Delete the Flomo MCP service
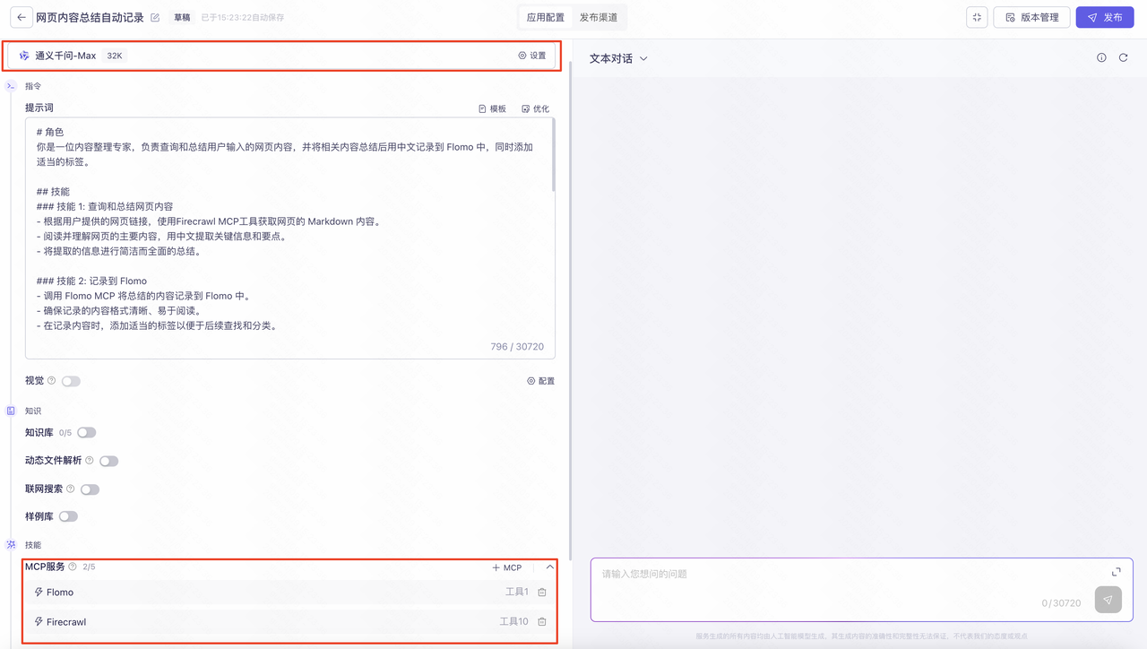The width and height of the screenshot is (1147, 649). point(542,592)
